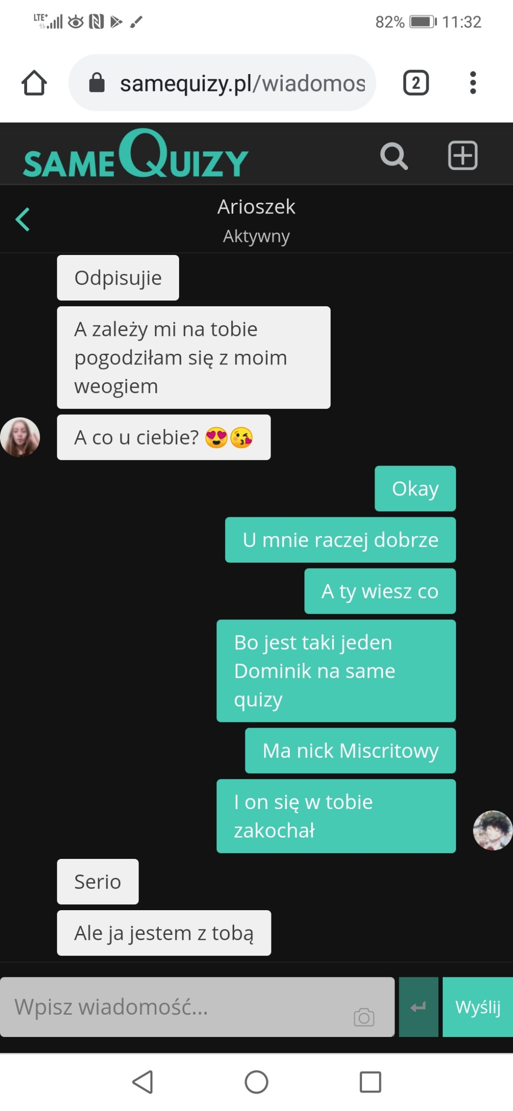Tap the padlock icon in address bar
Screen dimensions: 513x1111
(x=97, y=83)
